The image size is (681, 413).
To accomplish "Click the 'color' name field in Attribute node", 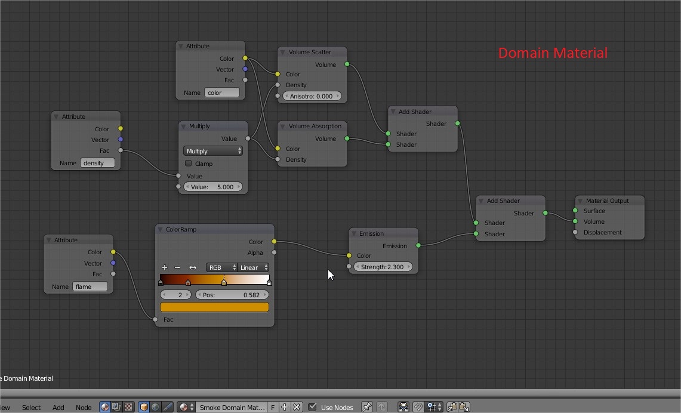I will point(221,93).
